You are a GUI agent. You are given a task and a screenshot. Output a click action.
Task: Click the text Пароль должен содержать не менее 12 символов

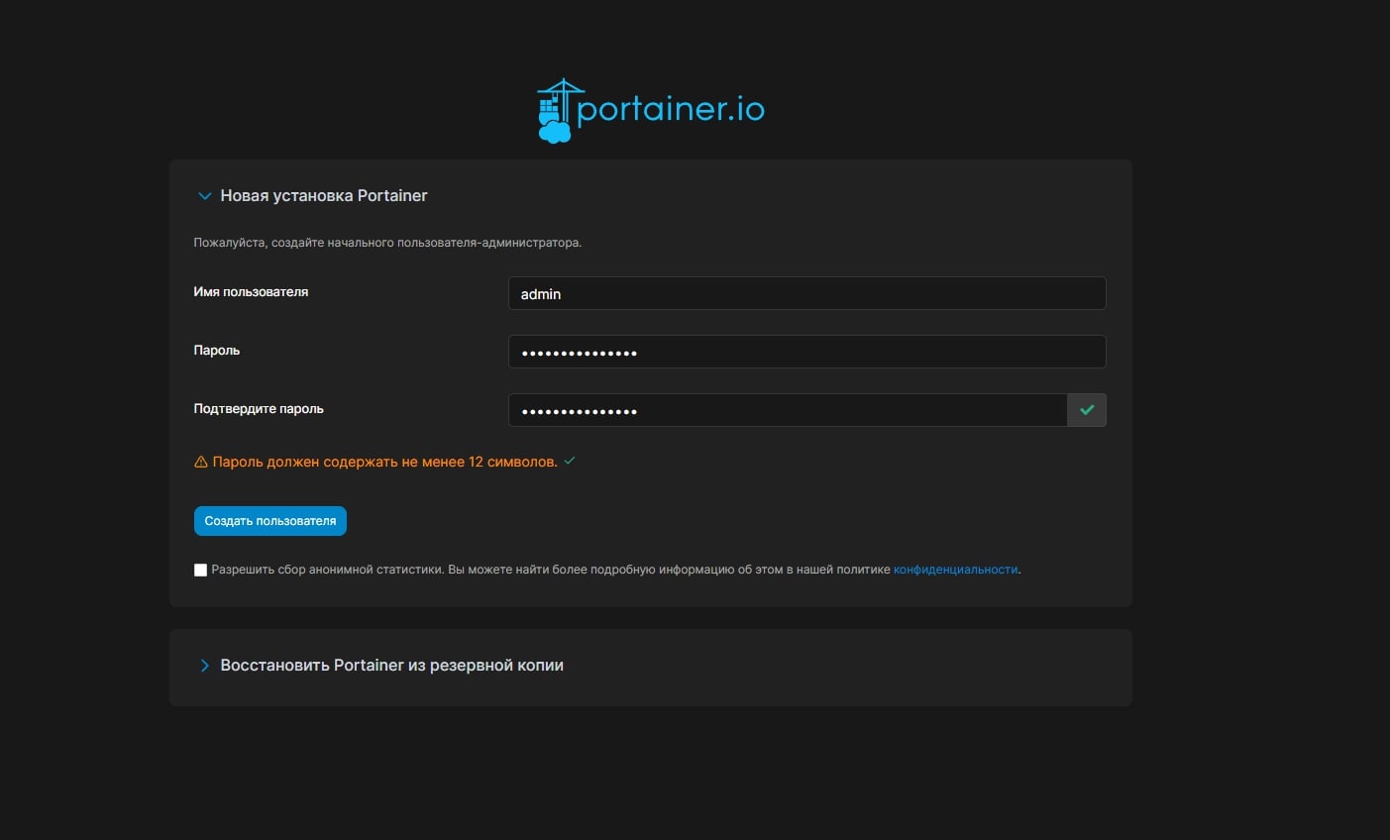coord(384,462)
